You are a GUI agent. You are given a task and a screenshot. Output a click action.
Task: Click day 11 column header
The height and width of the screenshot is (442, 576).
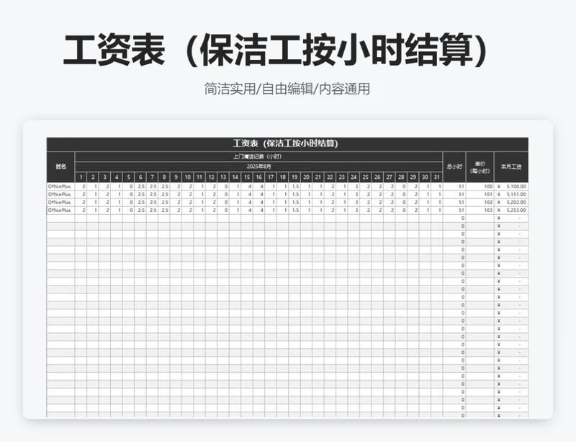199,177
